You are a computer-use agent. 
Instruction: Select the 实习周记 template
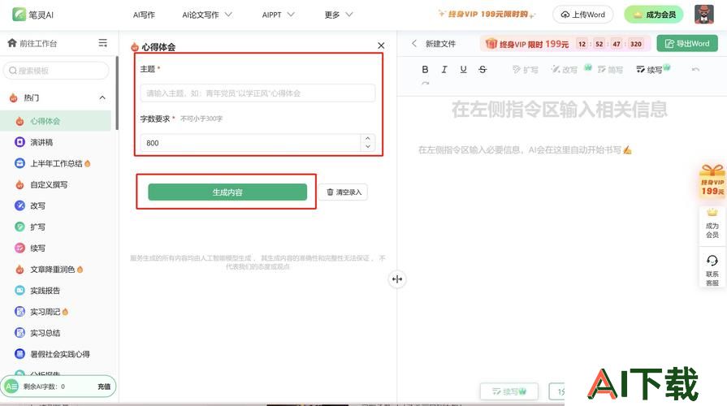pyautogui.click(x=55, y=312)
